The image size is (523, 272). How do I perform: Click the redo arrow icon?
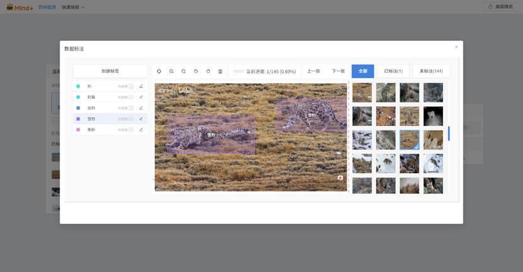click(208, 71)
